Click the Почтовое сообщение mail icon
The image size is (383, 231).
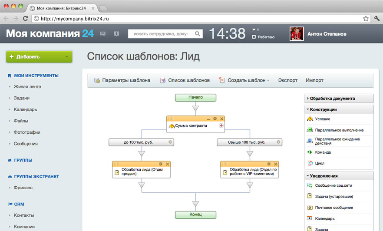coord(310,208)
